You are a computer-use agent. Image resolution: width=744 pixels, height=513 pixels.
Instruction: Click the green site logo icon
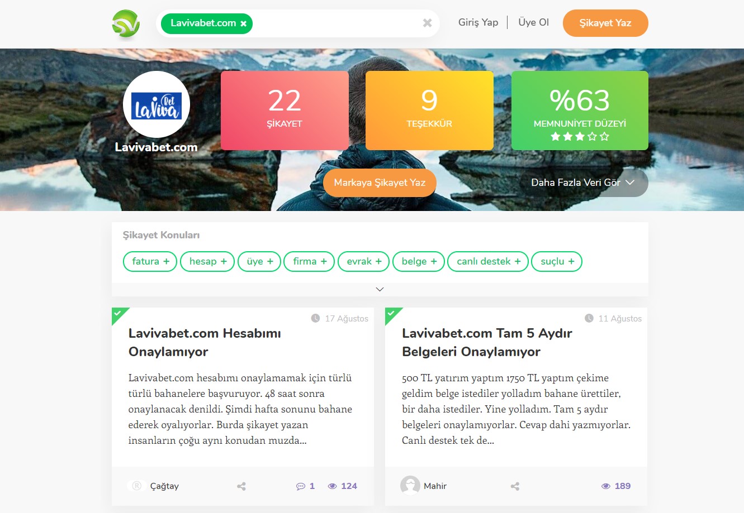(125, 24)
